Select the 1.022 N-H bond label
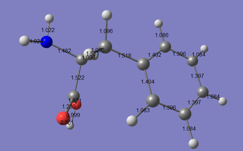The height and width of the screenshot is (151, 243). point(48,30)
